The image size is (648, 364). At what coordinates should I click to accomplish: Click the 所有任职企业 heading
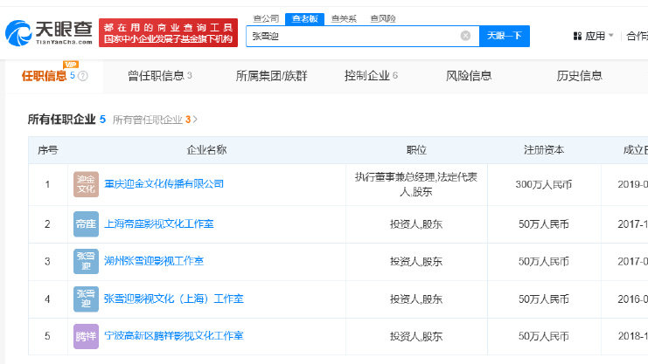pos(61,120)
